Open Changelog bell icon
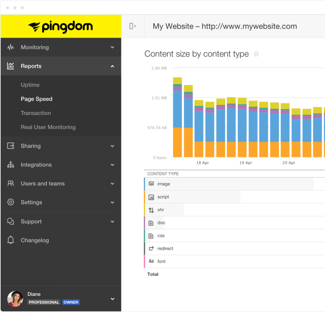The image size is (325, 312). pyautogui.click(x=11, y=240)
